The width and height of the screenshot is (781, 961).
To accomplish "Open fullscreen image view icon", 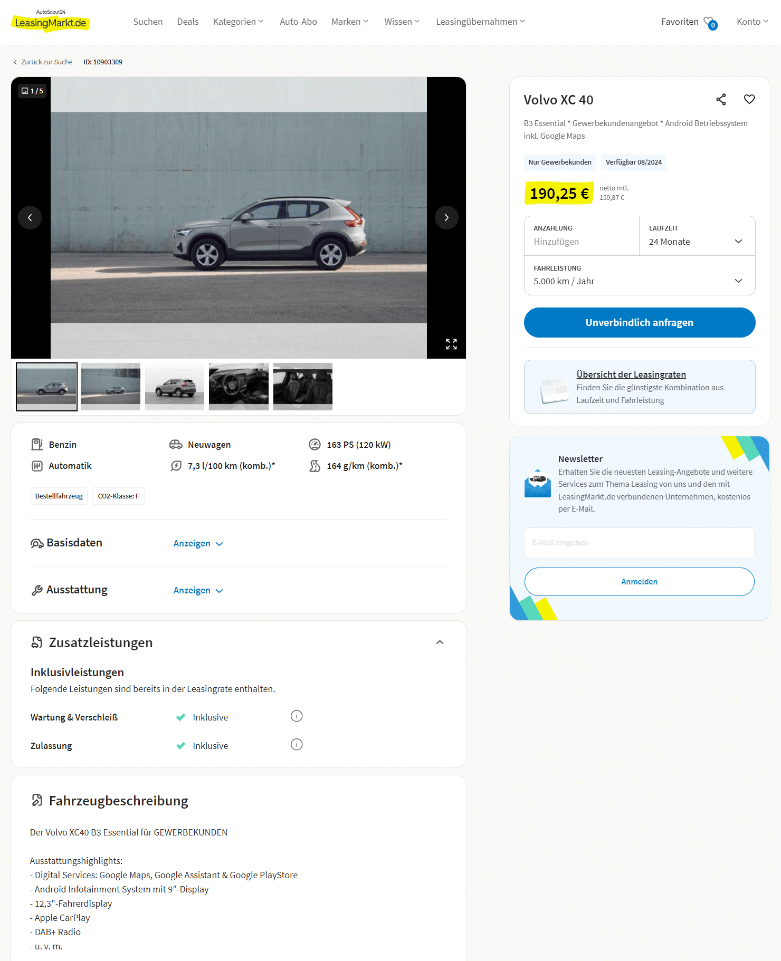I will click(451, 344).
